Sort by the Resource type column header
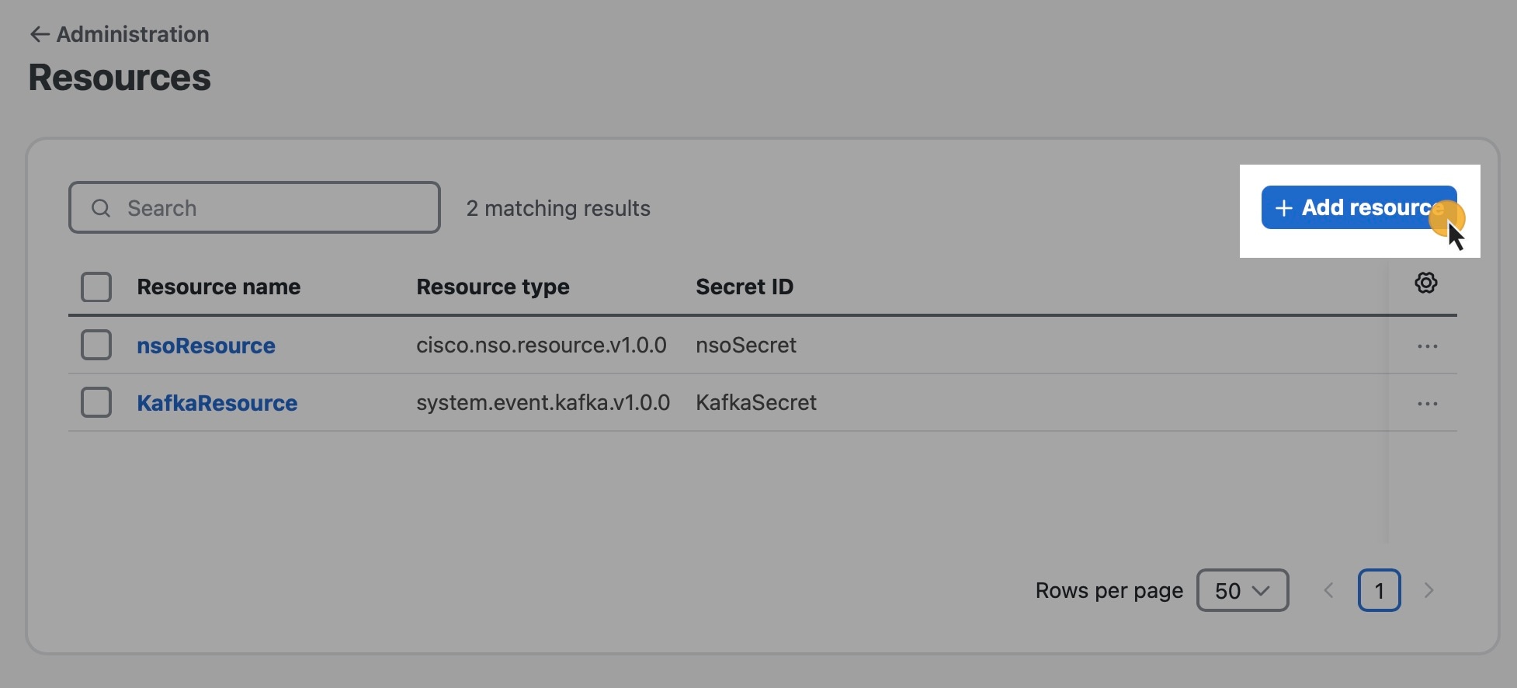The height and width of the screenshot is (688, 1517). tap(493, 287)
